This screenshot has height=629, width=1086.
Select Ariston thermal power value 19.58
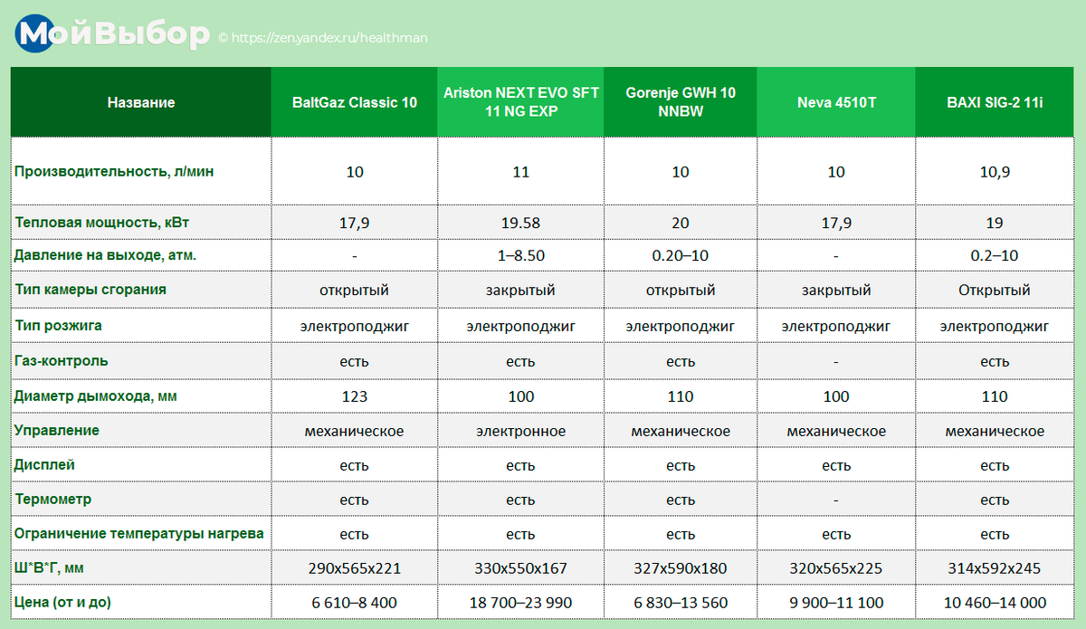[521, 223]
